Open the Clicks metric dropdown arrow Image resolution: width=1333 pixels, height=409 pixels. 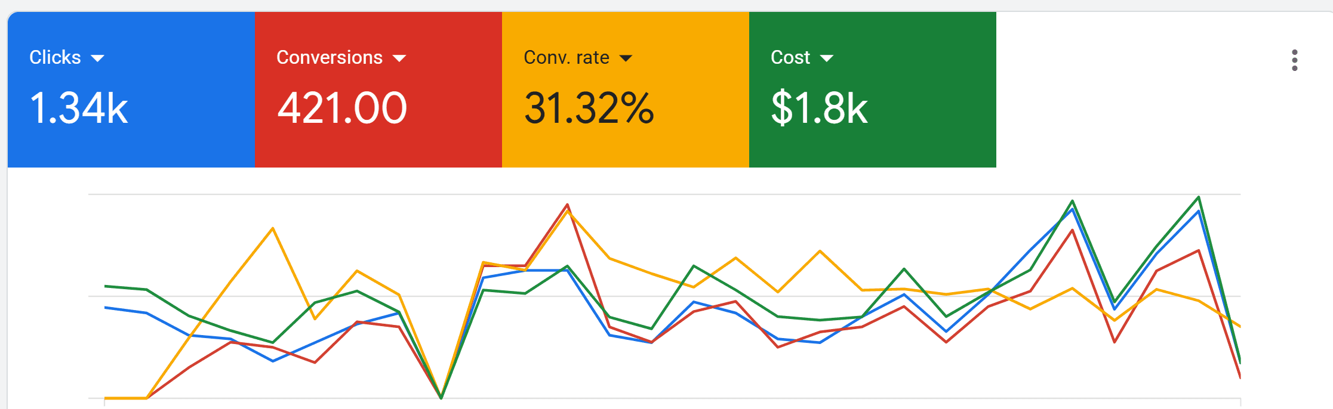(x=97, y=58)
